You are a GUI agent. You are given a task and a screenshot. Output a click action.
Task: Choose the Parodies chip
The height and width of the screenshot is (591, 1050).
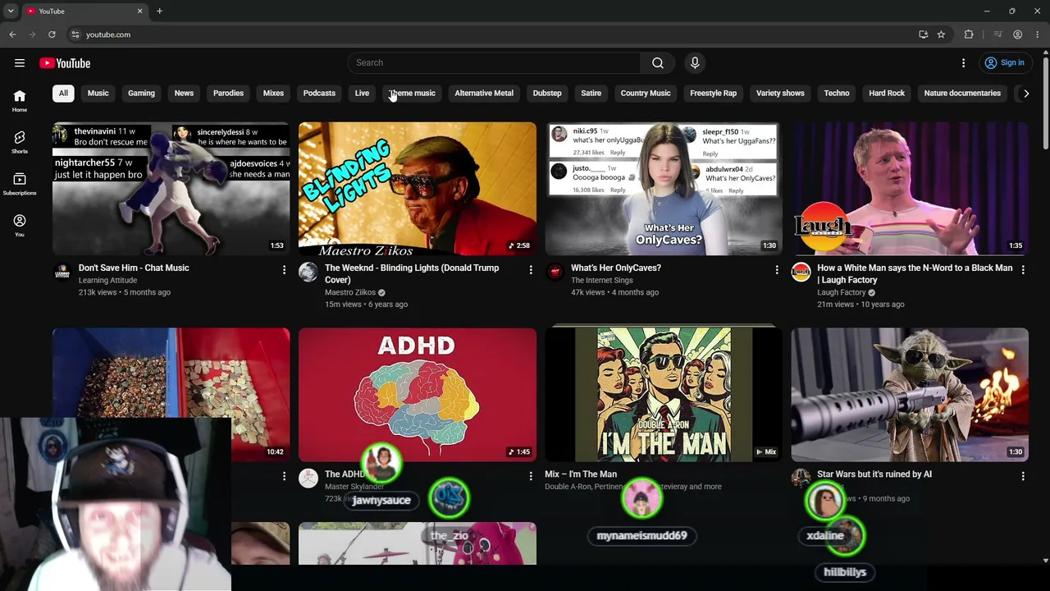228,94
